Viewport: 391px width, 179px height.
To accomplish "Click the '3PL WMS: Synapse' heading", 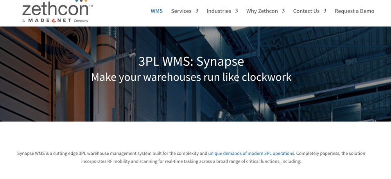I will 191,61.
